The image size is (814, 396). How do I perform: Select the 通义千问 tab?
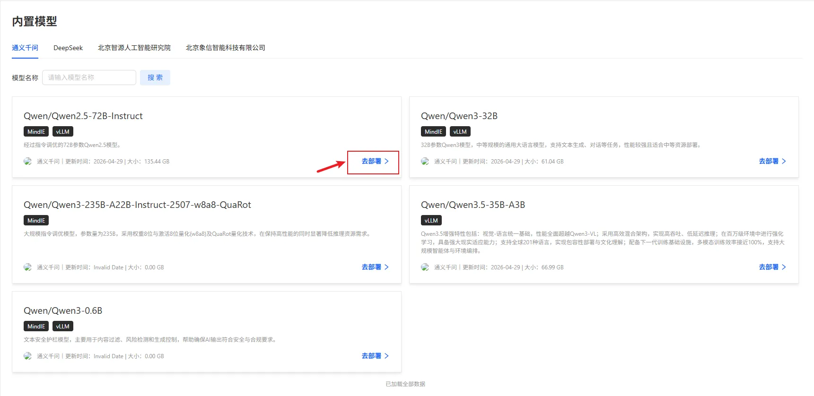25,48
